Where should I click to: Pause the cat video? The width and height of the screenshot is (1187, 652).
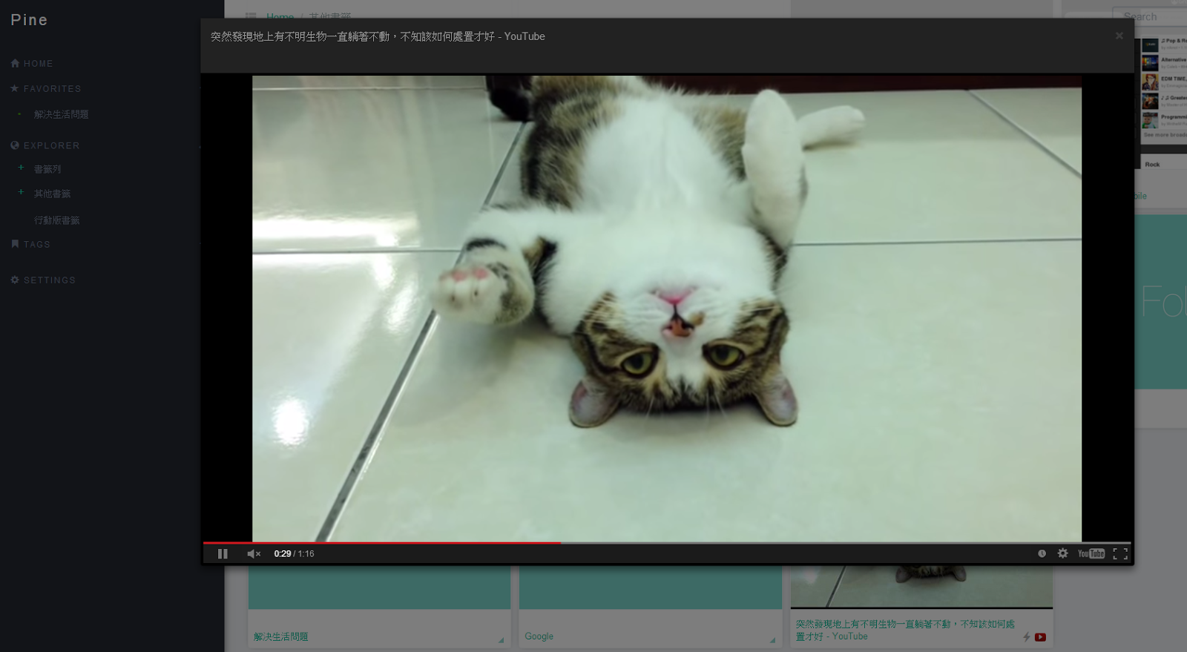tap(223, 553)
